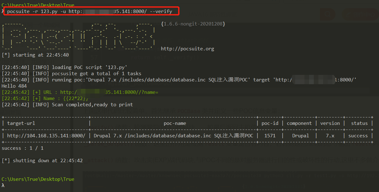Viewport: 379px width, 192px height.
Task: Select the 'success : 1 / 1' summary line
Action: pos(23,148)
